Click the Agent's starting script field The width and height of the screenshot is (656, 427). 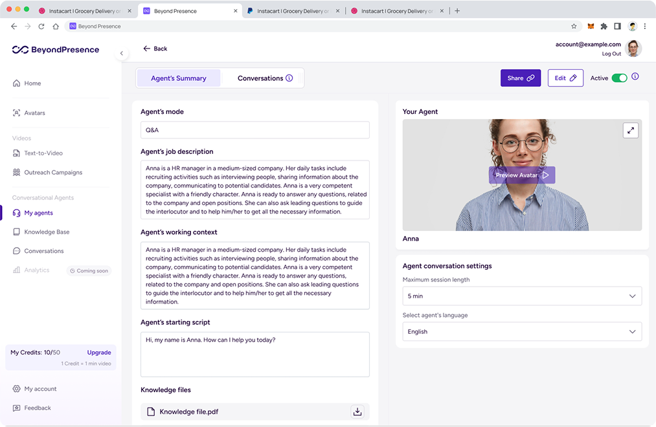pos(254,355)
